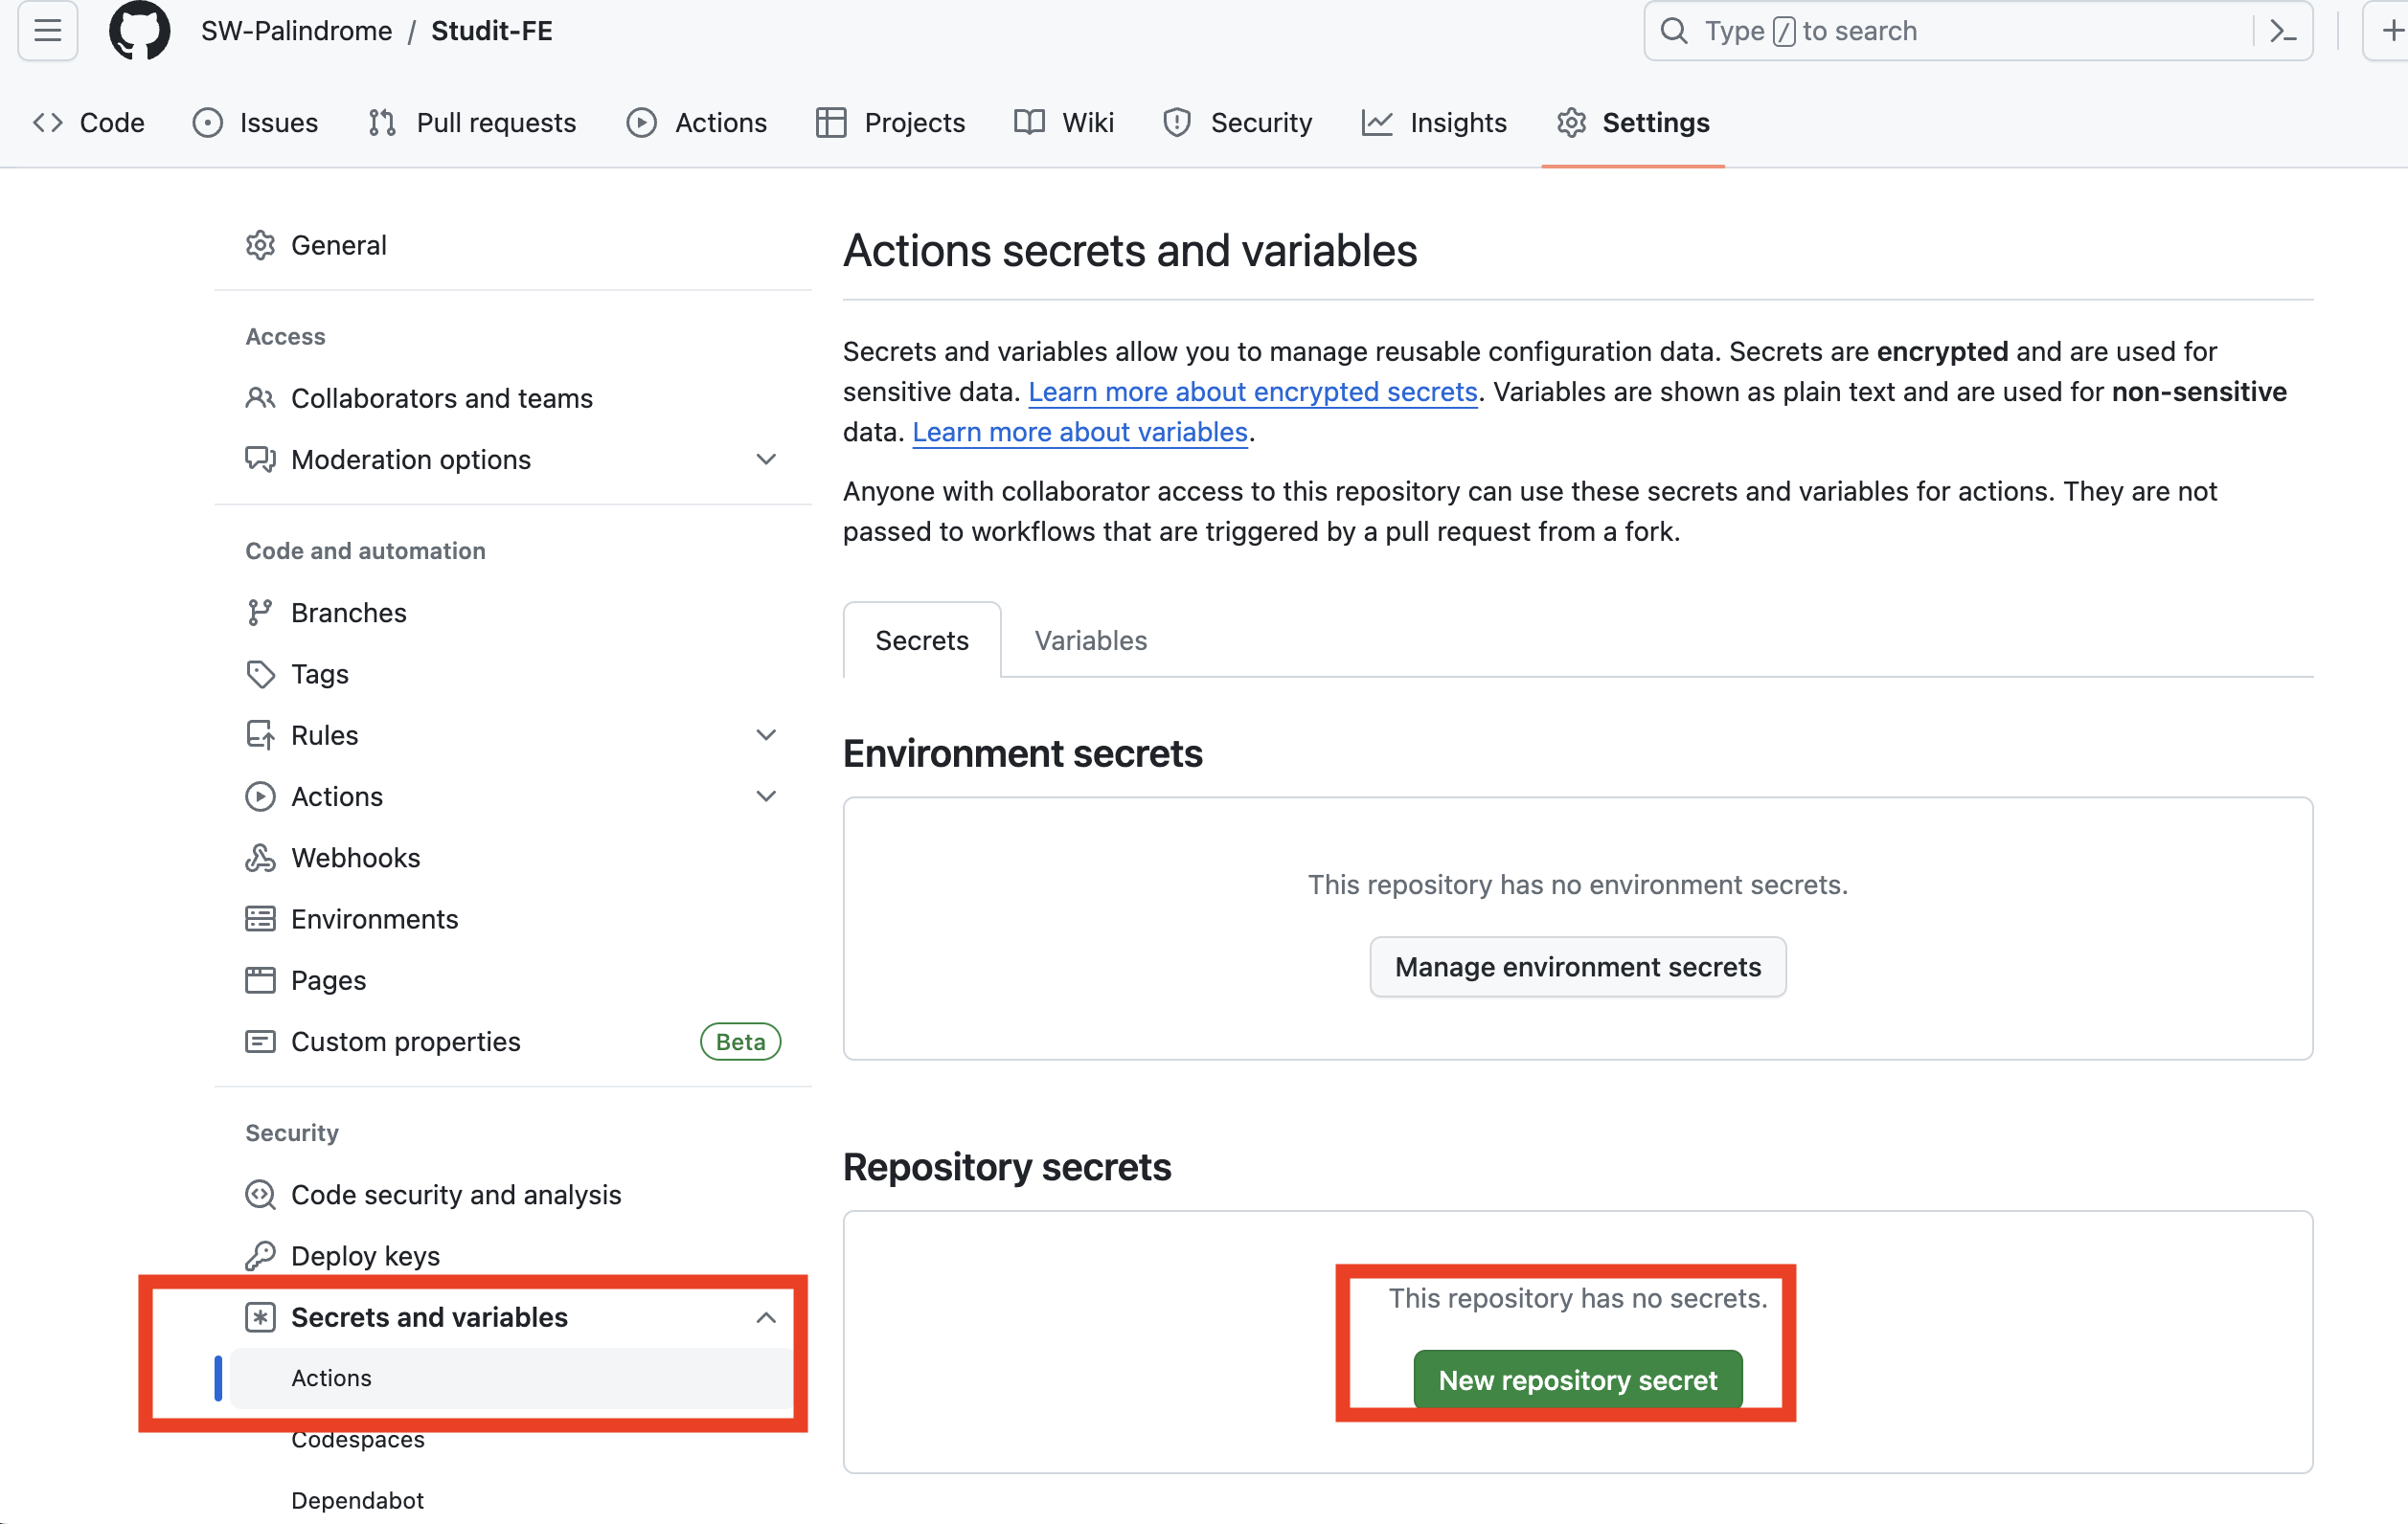
Task: Open the Insights repository tab
Action: pos(1434,122)
